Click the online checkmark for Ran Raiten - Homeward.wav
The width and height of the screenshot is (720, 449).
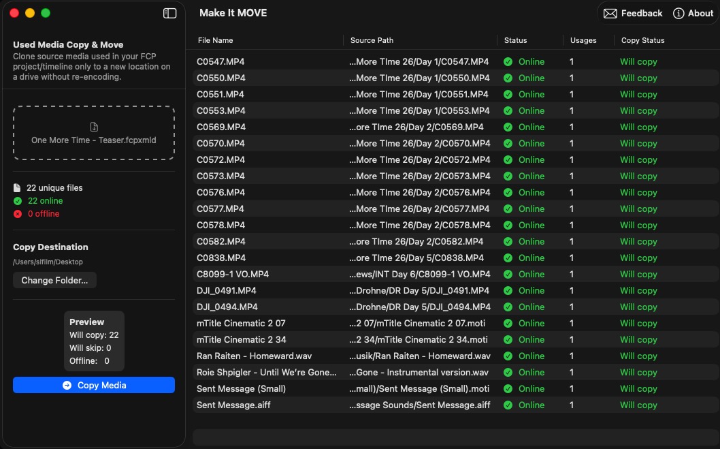508,356
